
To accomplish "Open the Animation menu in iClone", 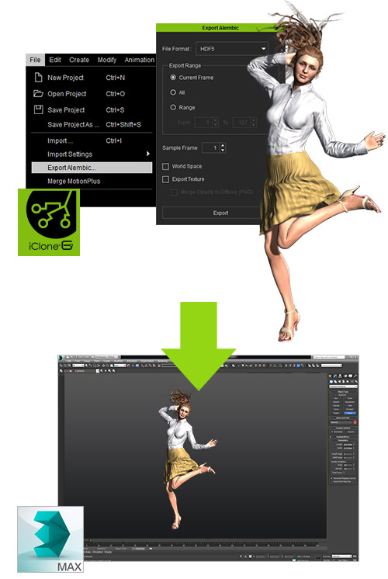I will click(x=139, y=60).
